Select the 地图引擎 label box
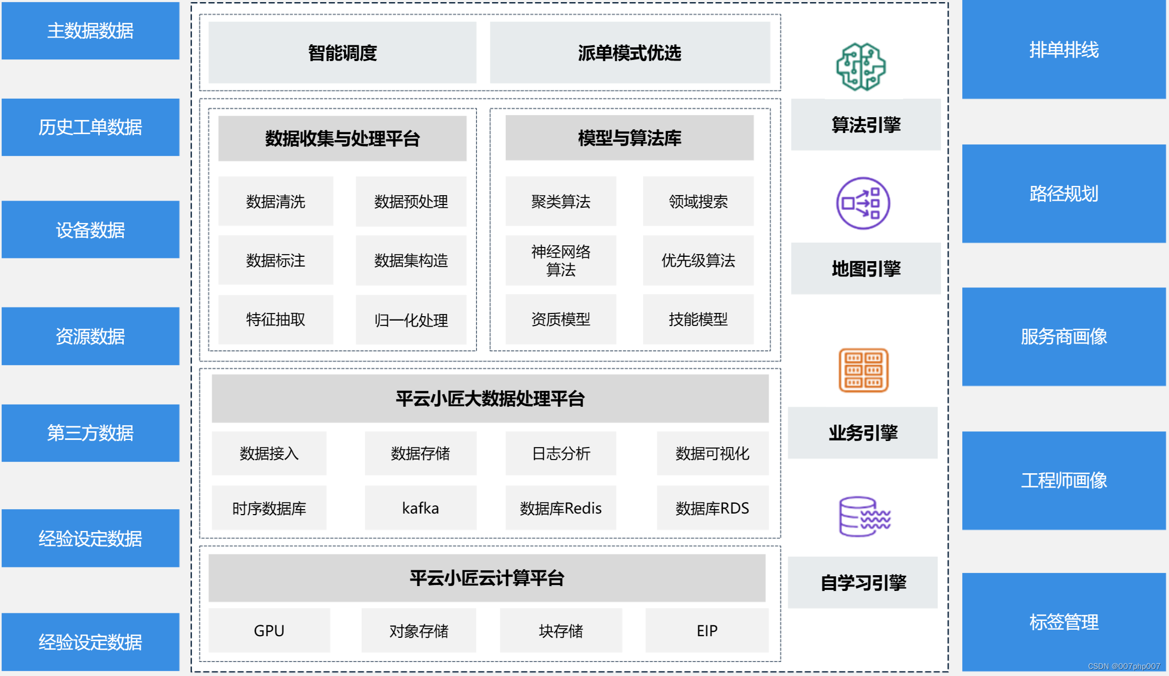Screen dimensions: 1169x676 point(866,269)
